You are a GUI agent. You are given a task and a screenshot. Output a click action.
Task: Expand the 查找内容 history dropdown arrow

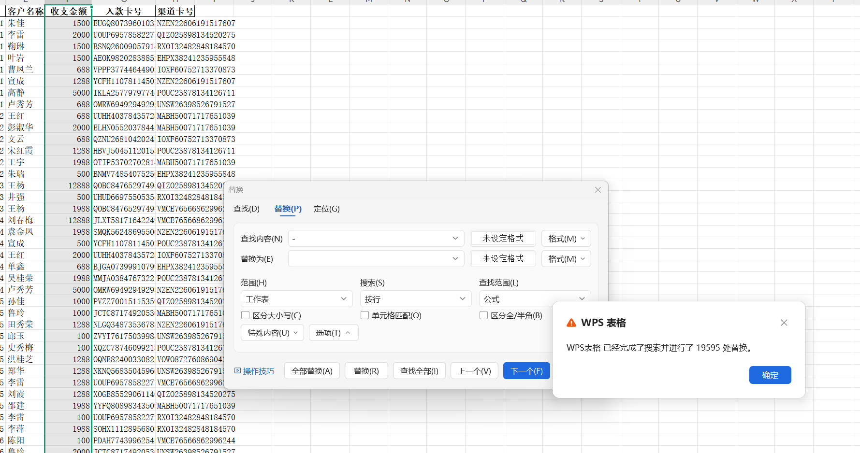click(455, 239)
